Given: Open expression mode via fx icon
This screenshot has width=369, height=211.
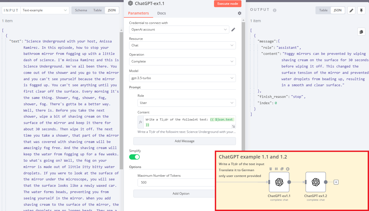Looking at the screenshot, I should [x=140, y=122].
